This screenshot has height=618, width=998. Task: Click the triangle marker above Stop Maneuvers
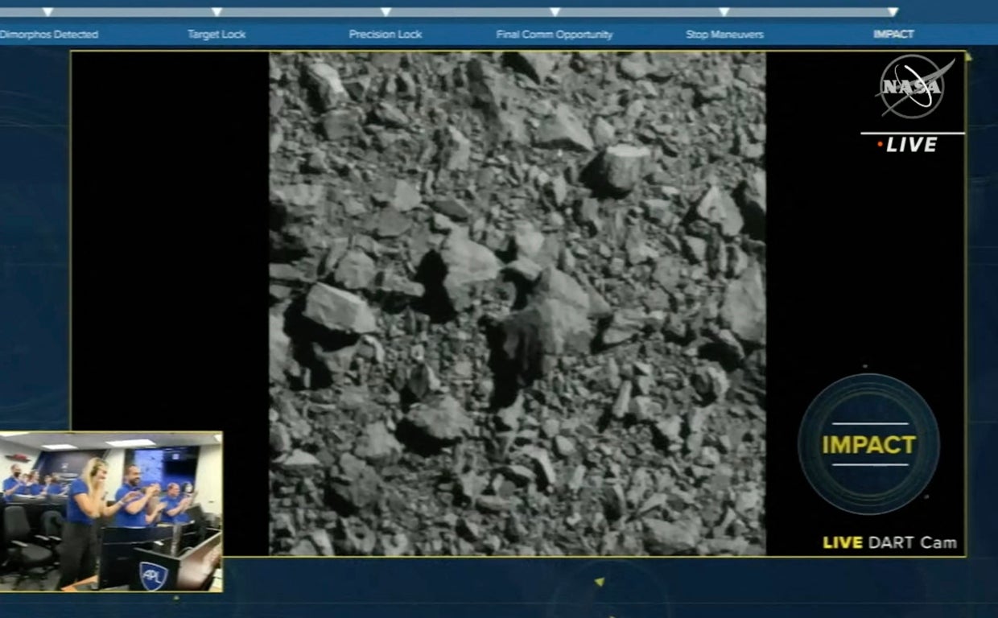point(724,12)
